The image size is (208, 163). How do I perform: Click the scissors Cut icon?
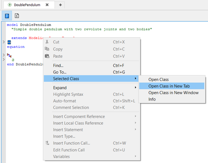pos(47,42)
